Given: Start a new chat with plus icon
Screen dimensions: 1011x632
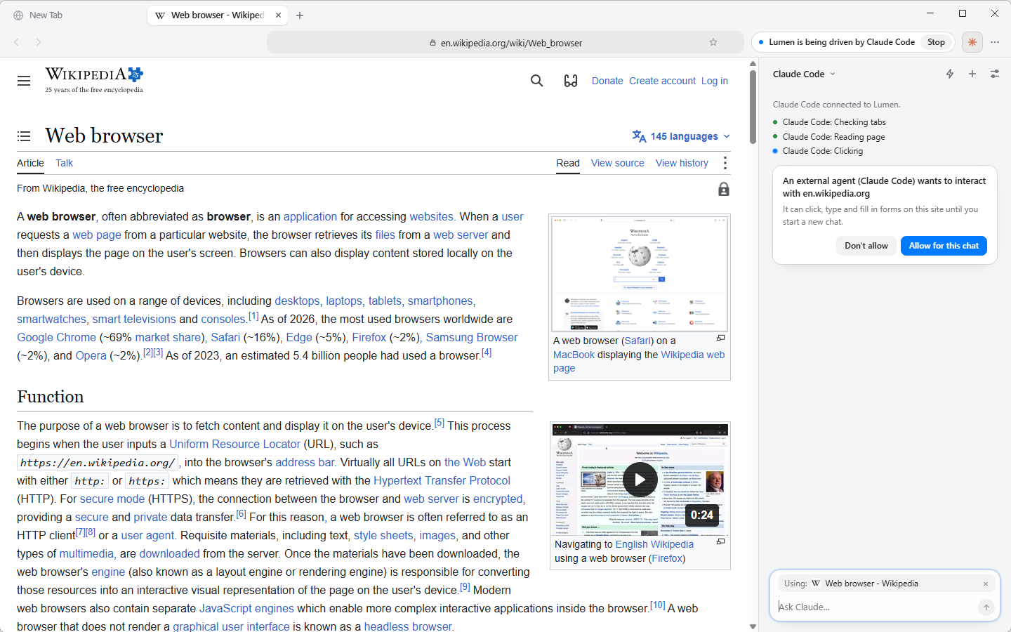Looking at the screenshot, I should click(972, 74).
